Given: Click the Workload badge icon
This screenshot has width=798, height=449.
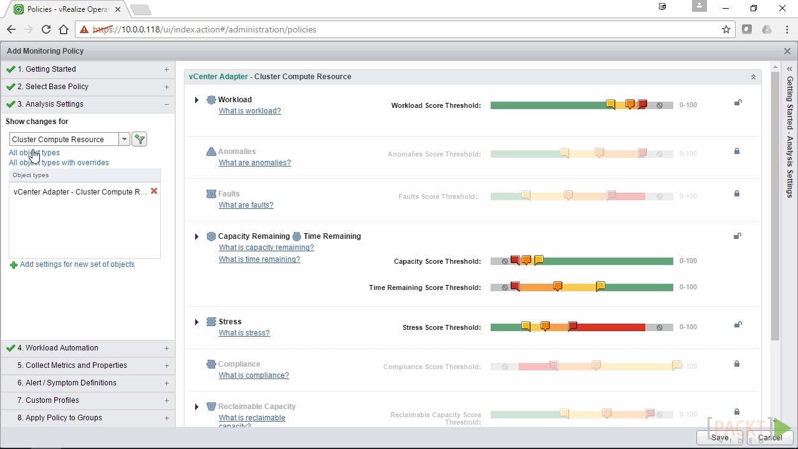Looking at the screenshot, I should [211, 100].
